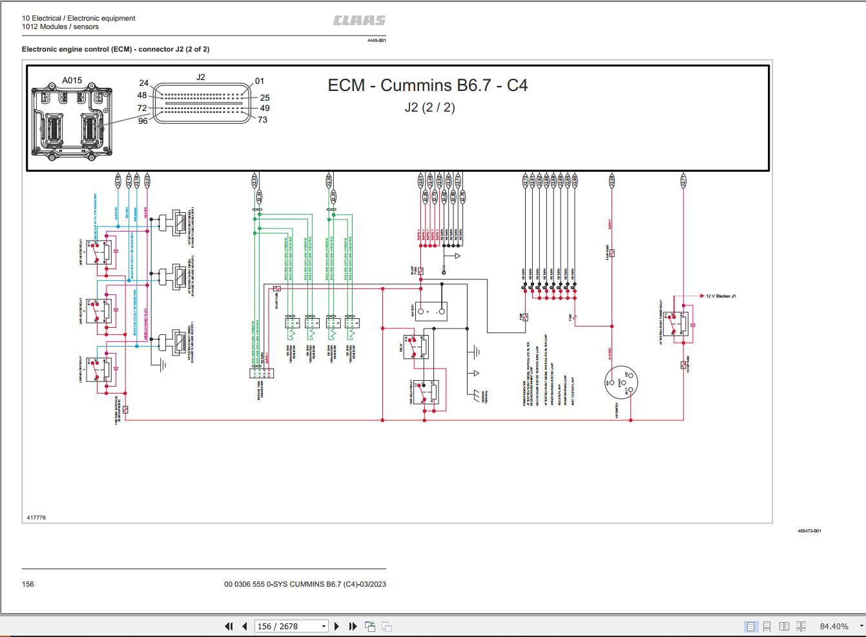Click the CLAAS logo in page header
The image size is (866, 637).
[x=359, y=21]
